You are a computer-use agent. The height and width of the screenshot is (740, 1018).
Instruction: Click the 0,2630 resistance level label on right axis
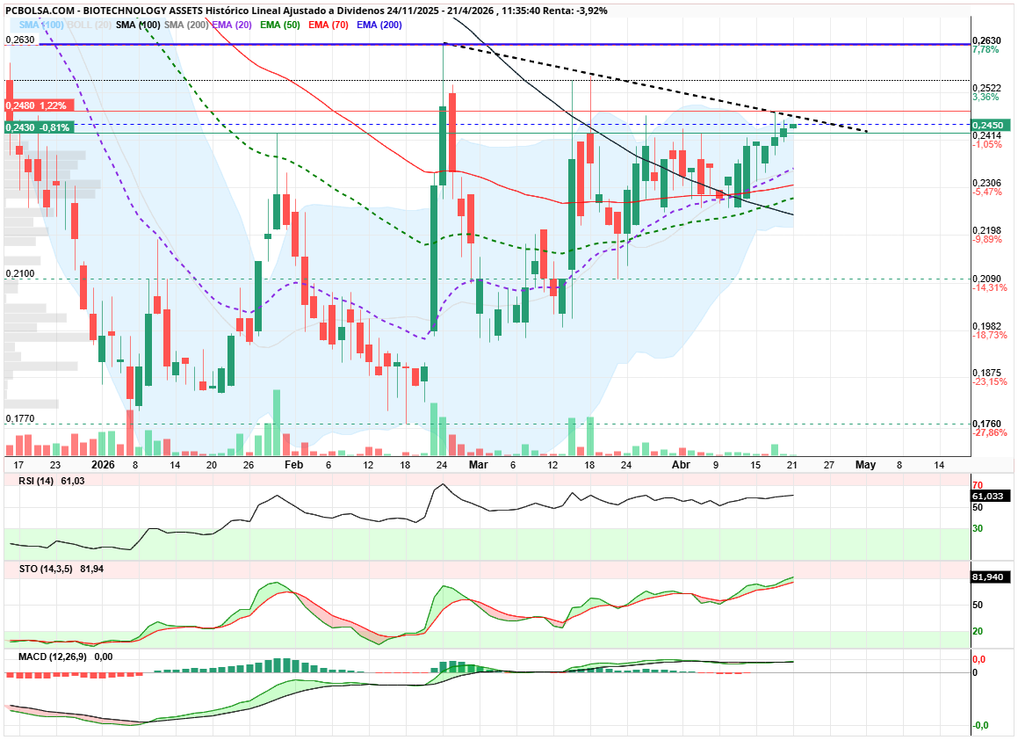[988, 40]
